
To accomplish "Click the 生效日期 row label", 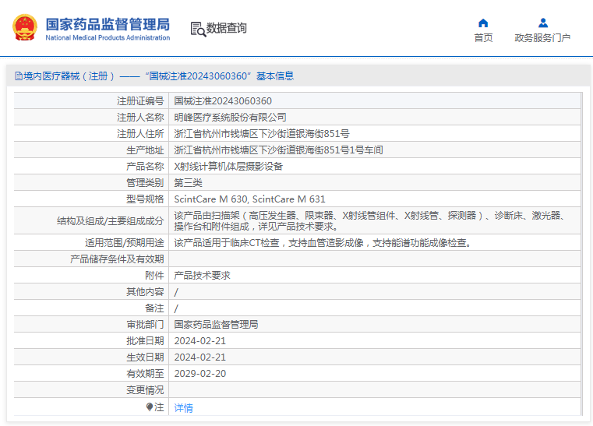I will (x=145, y=357).
